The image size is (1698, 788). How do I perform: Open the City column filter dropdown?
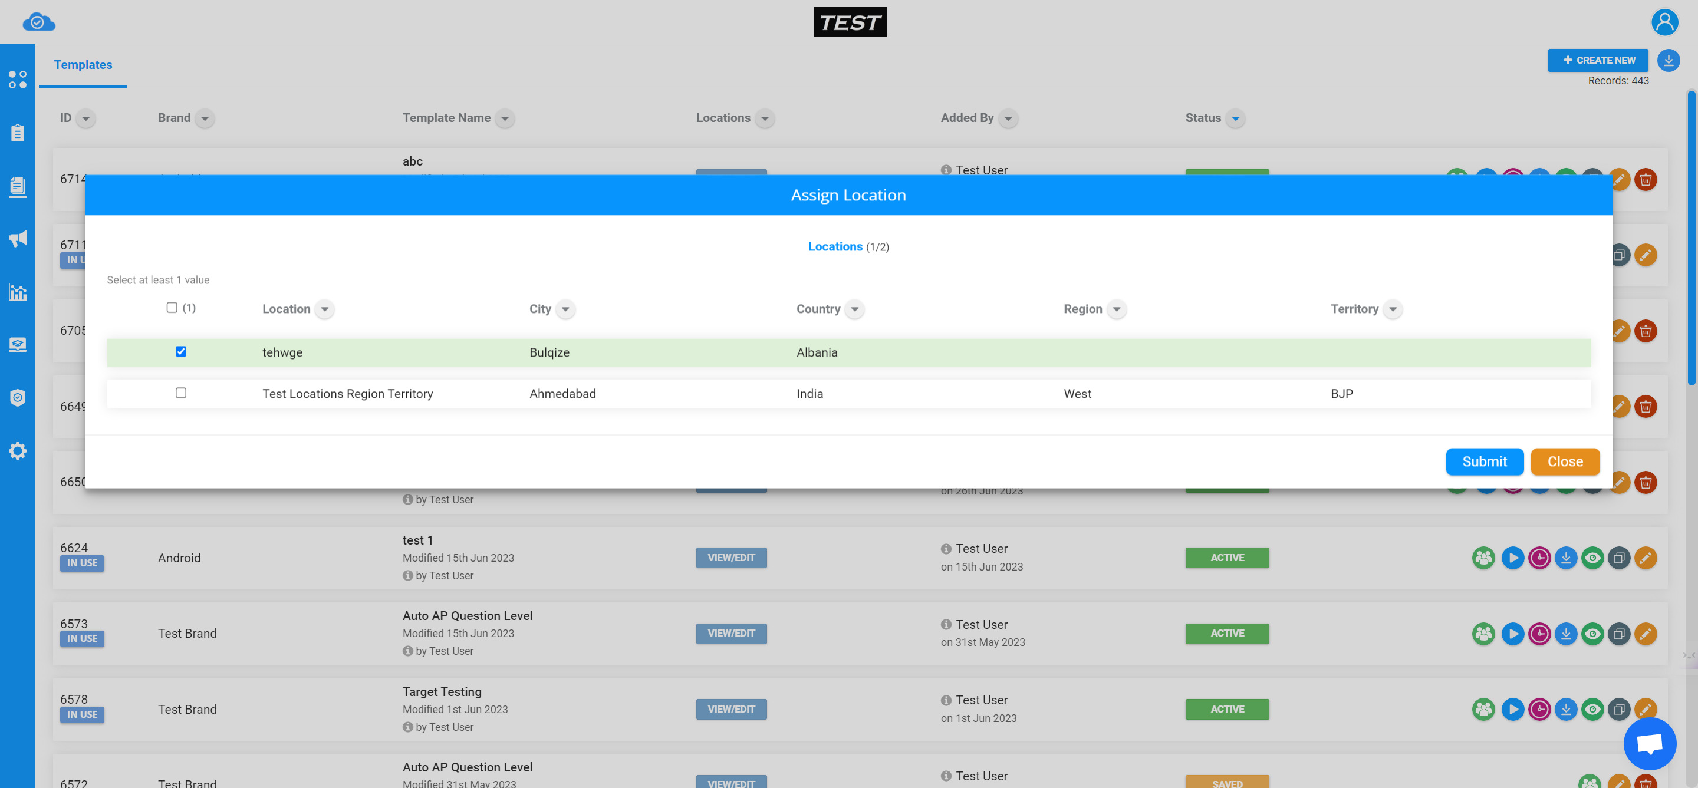pos(565,309)
